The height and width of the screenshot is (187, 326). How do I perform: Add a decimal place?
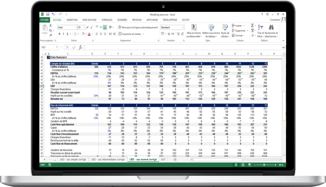(x=178, y=34)
